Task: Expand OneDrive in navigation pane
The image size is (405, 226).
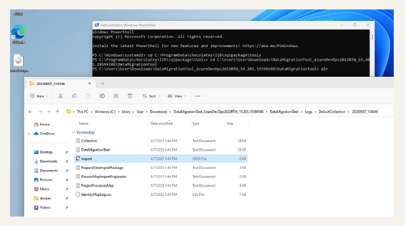Action: (29, 134)
